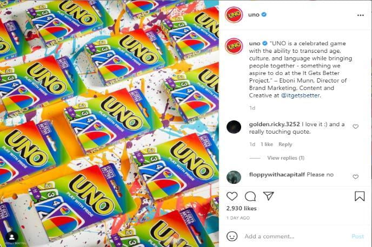
Task: Click the Add a comment field
Action: coord(295,236)
